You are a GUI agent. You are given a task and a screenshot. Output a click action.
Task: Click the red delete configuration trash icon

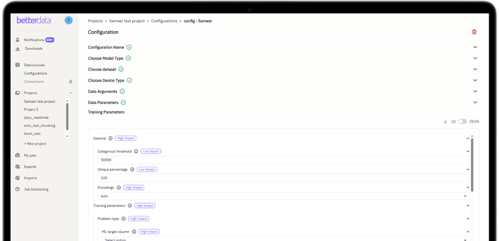[474, 32]
